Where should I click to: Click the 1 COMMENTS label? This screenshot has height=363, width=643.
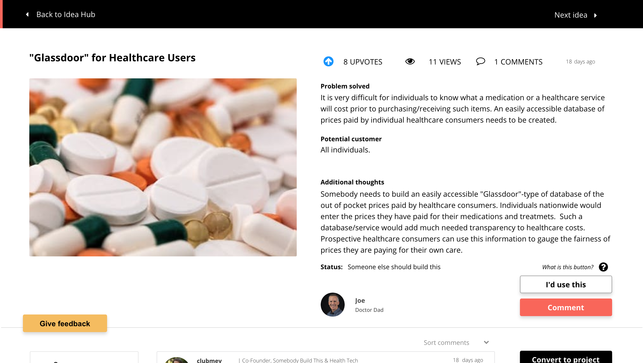coord(518,62)
